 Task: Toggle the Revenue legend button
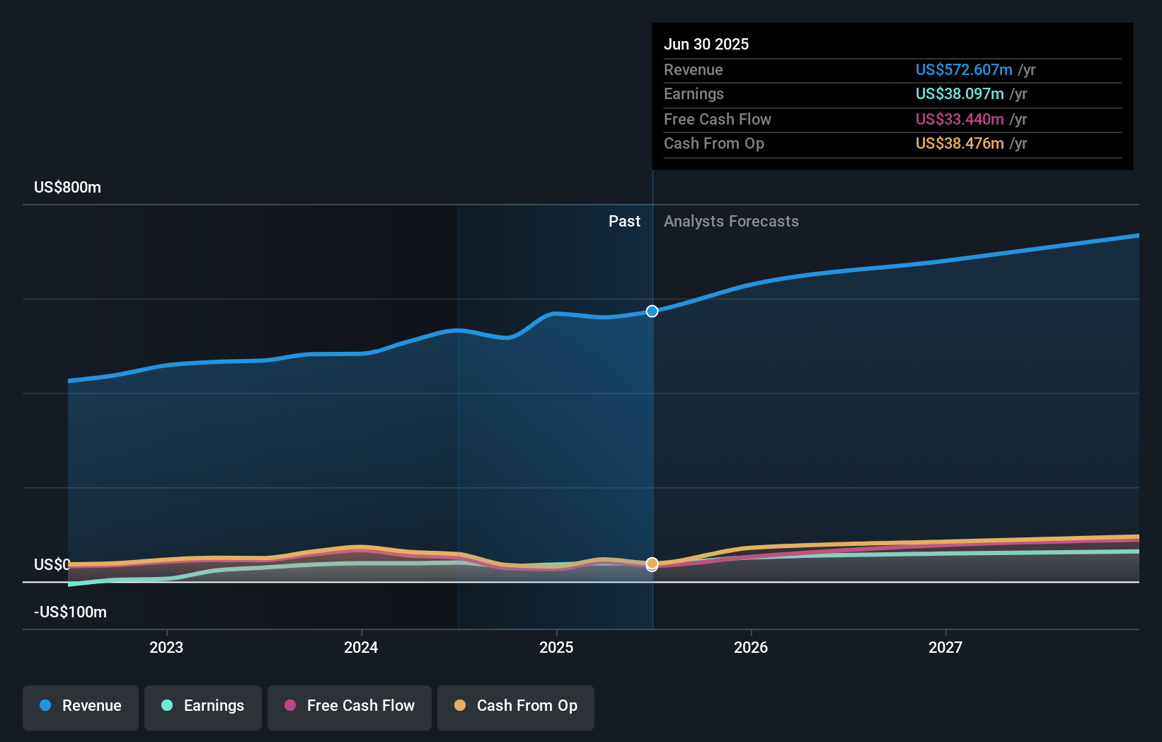coord(81,707)
